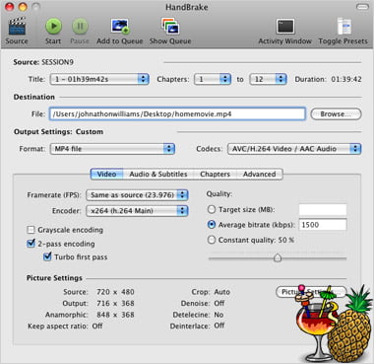
Task: Uncheck 2-pass encoding
Action: pyautogui.click(x=31, y=244)
